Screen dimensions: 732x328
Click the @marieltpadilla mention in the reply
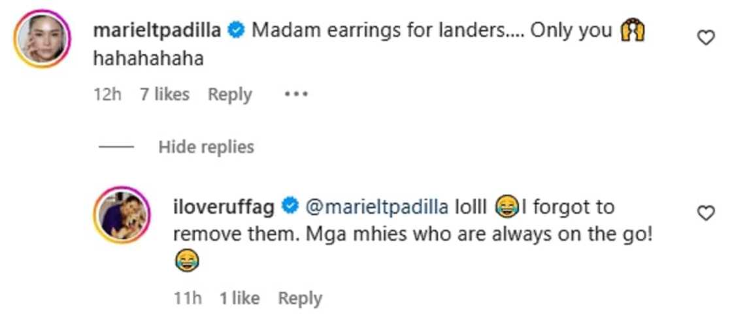[x=376, y=207]
